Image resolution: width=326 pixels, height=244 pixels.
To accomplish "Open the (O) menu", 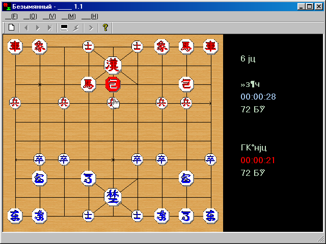I will pos(30,16).
